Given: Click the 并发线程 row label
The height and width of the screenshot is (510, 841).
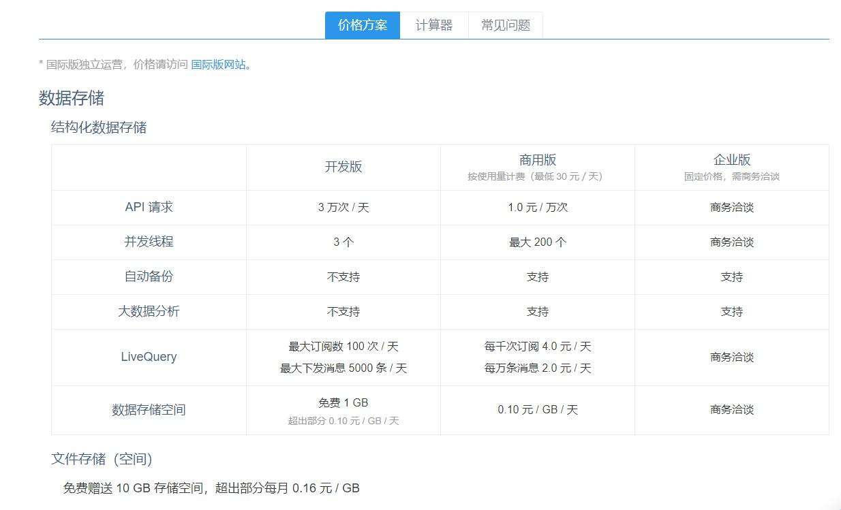Looking at the screenshot, I should pyautogui.click(x=149, y=242).
